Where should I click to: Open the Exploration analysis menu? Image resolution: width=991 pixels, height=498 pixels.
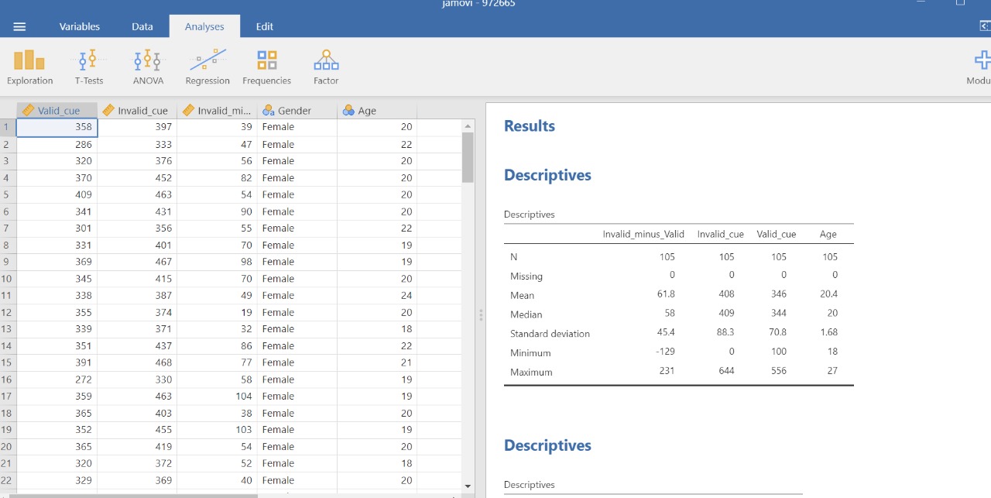[x=29, y=67]
